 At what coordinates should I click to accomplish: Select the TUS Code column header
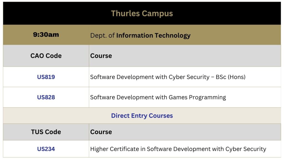[46, 132]
